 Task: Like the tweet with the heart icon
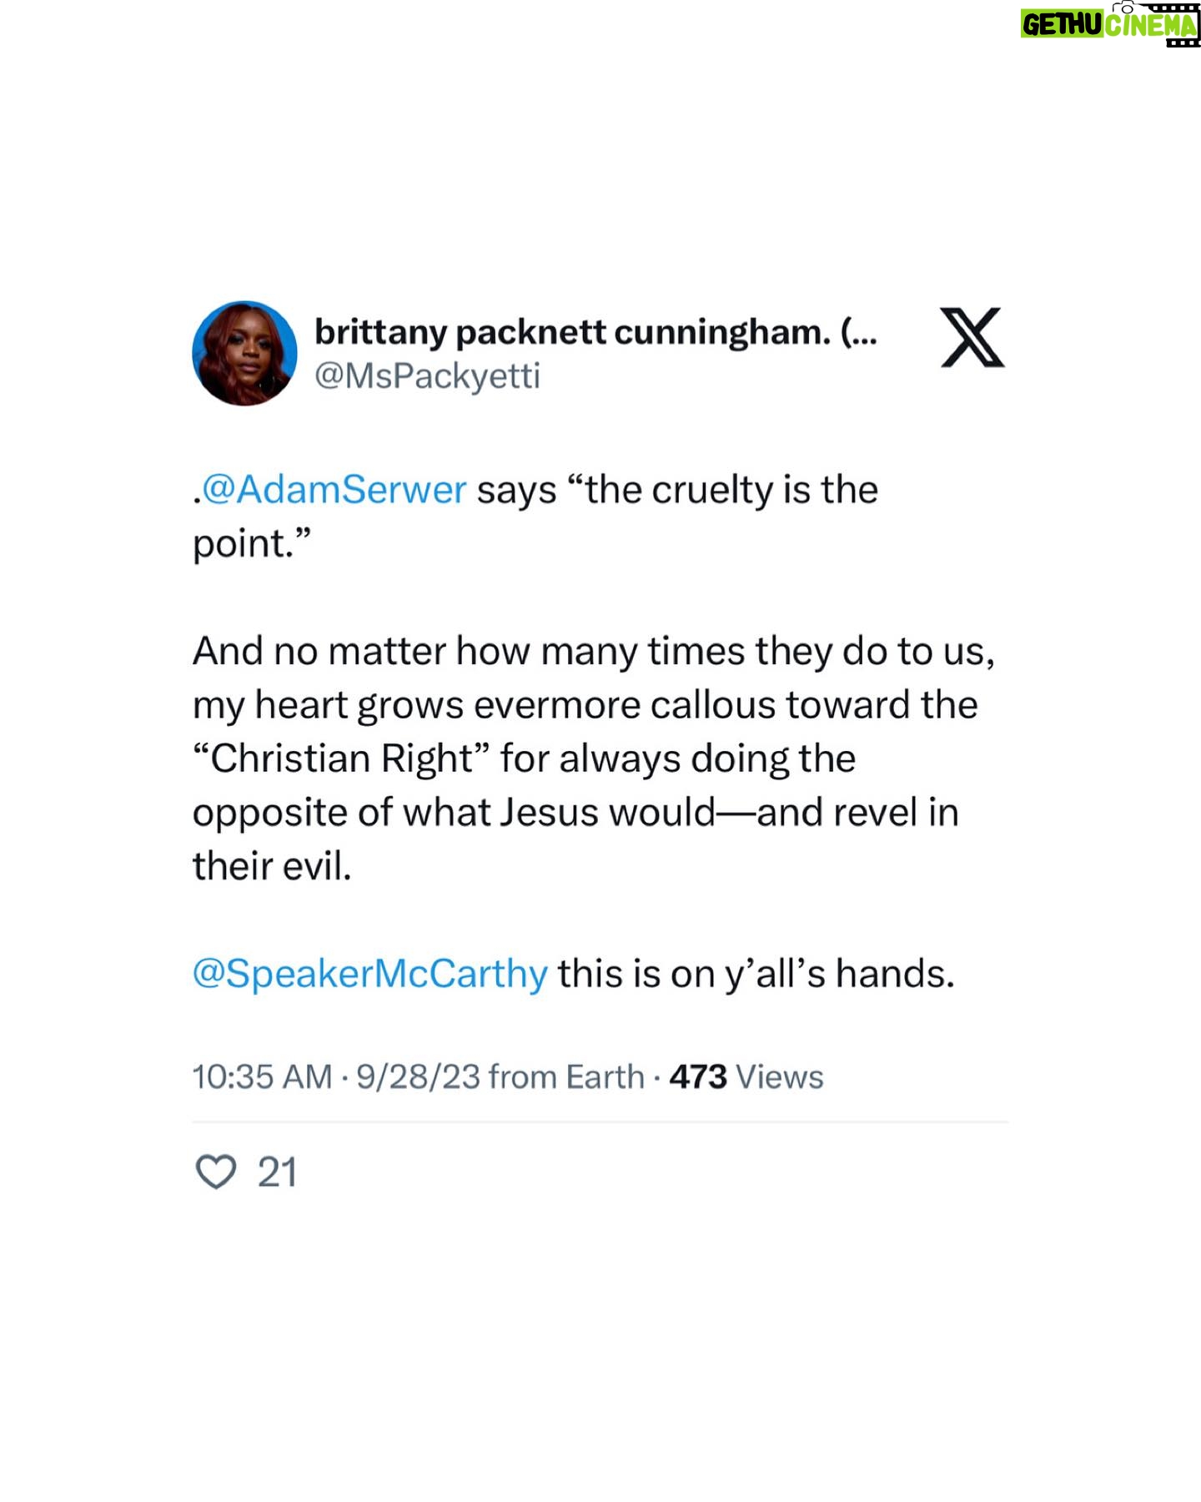216,1172
